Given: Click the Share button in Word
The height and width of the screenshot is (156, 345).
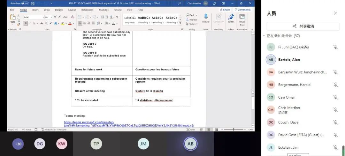Looking at the screenshot, I should click(225, 10).
